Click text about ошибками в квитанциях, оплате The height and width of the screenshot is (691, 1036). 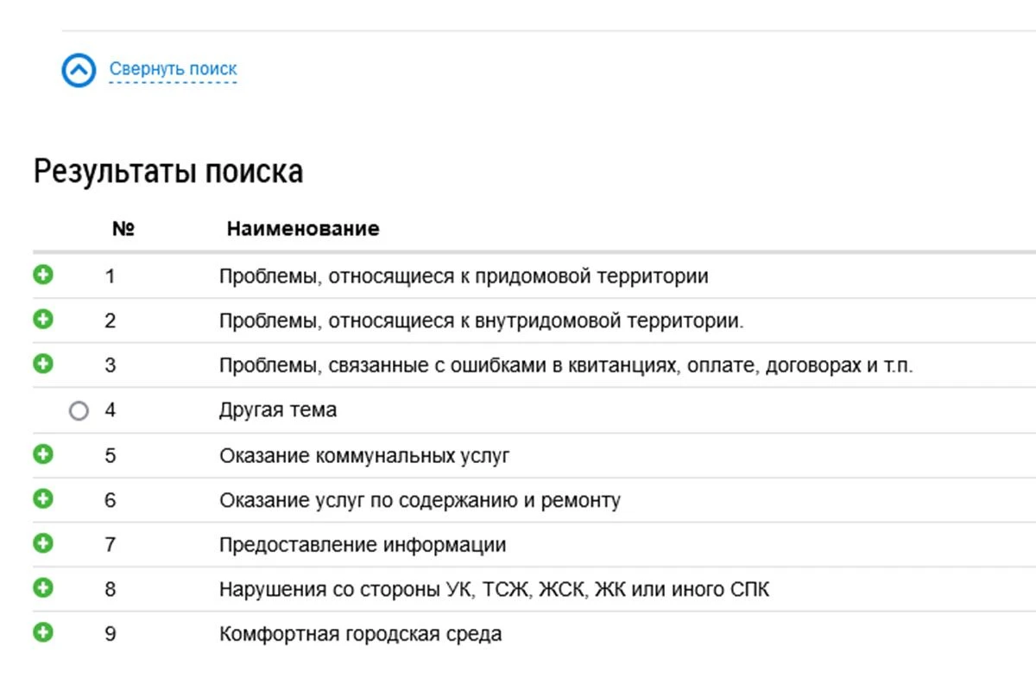(566, 366)
